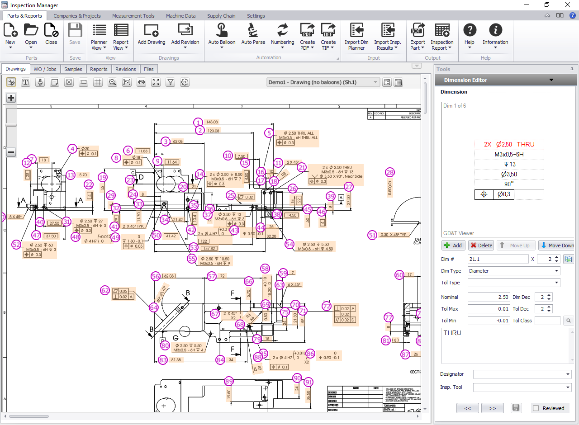Check the Reviewed checkbox
Image resolution: width=579 pixels, height=425 pixels.
(x=536, y=408)
